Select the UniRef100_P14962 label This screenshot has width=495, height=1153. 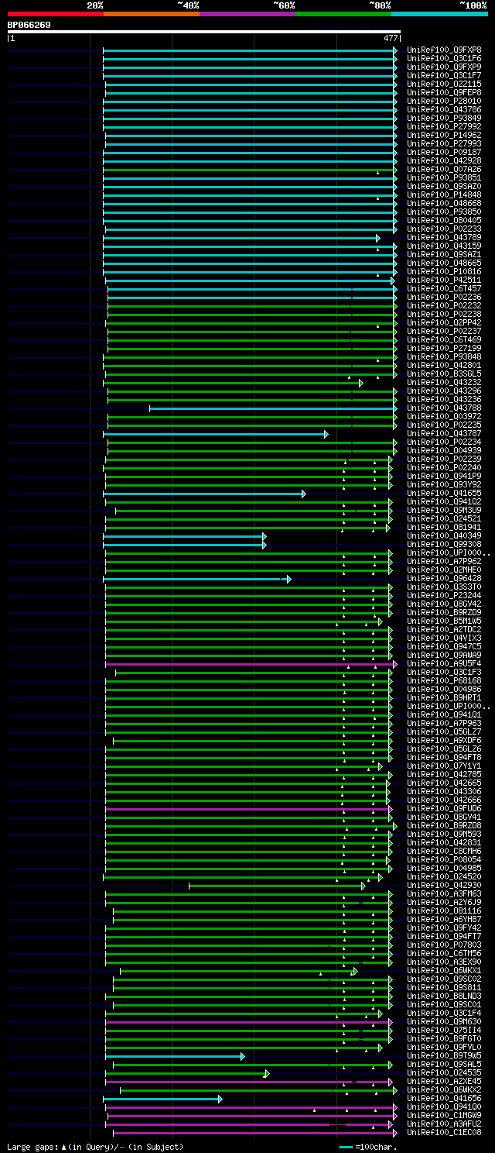[x=444, y=136]
